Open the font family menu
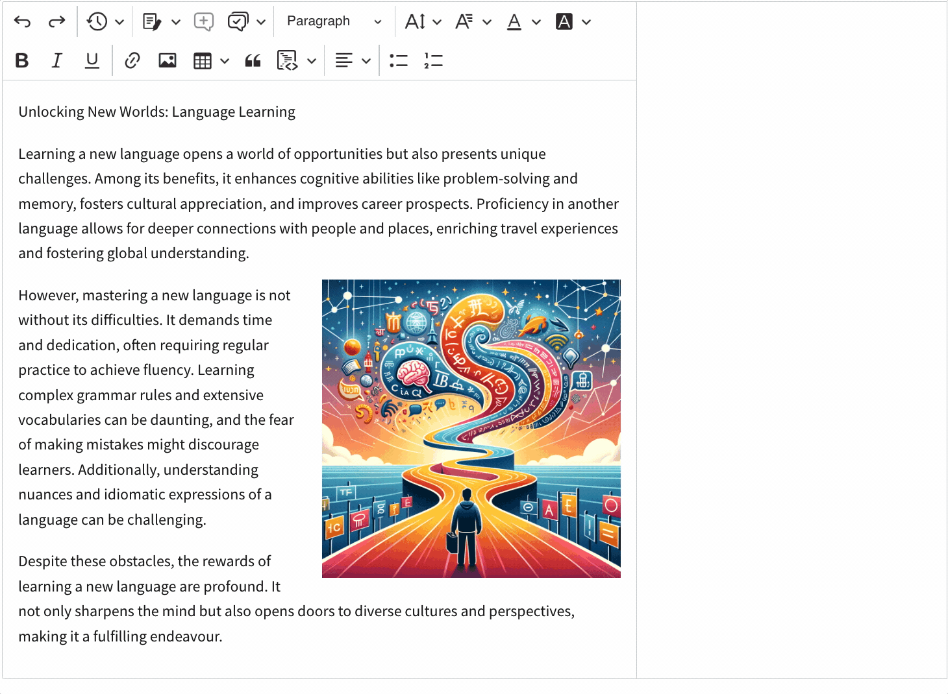This screenshot has height=694, width=948. tap(472, 22)
